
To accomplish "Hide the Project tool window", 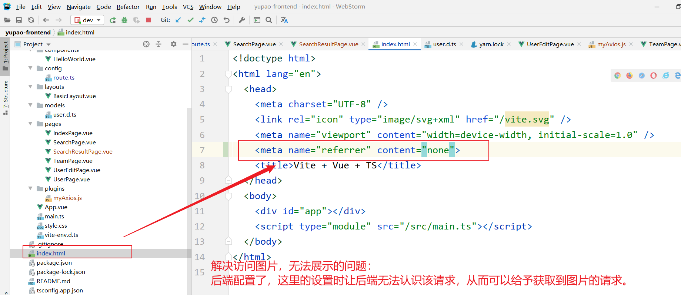I will pos(186,44).
